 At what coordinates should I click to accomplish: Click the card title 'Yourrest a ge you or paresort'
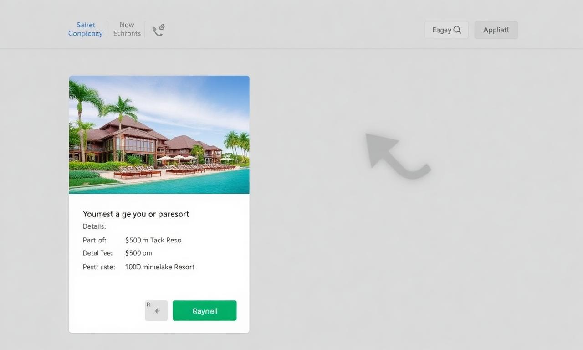[x=136, y=214]
